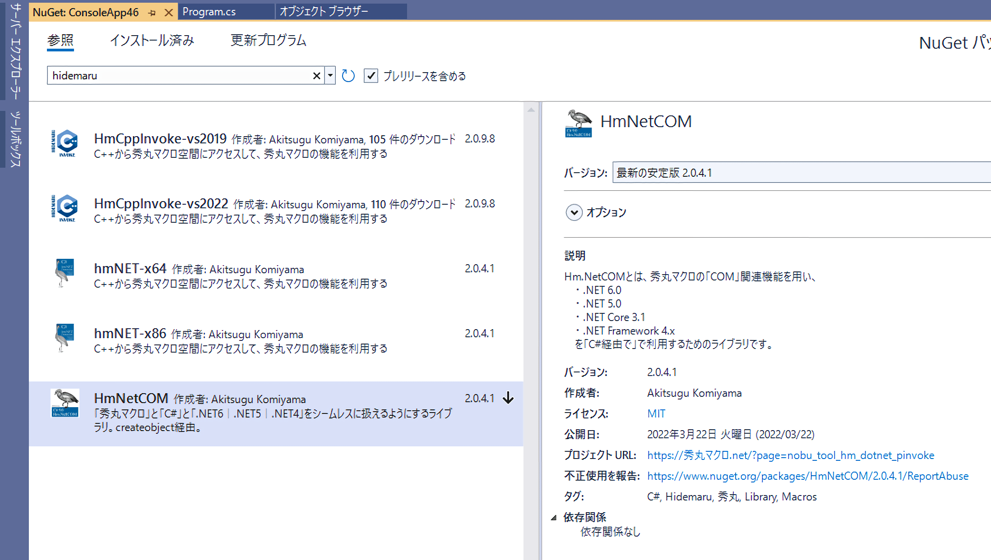Collapse the 依存関係 section
The image size is (991, 560).
point(554,518)
